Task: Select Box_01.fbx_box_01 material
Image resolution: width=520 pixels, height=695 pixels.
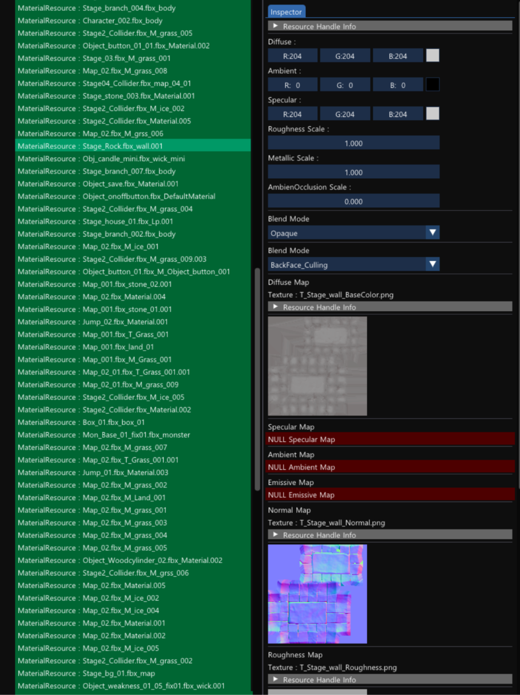Action: tap(133, 423)
